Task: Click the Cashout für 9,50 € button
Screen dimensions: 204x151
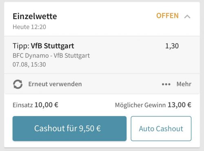Action: click(69, 129)
